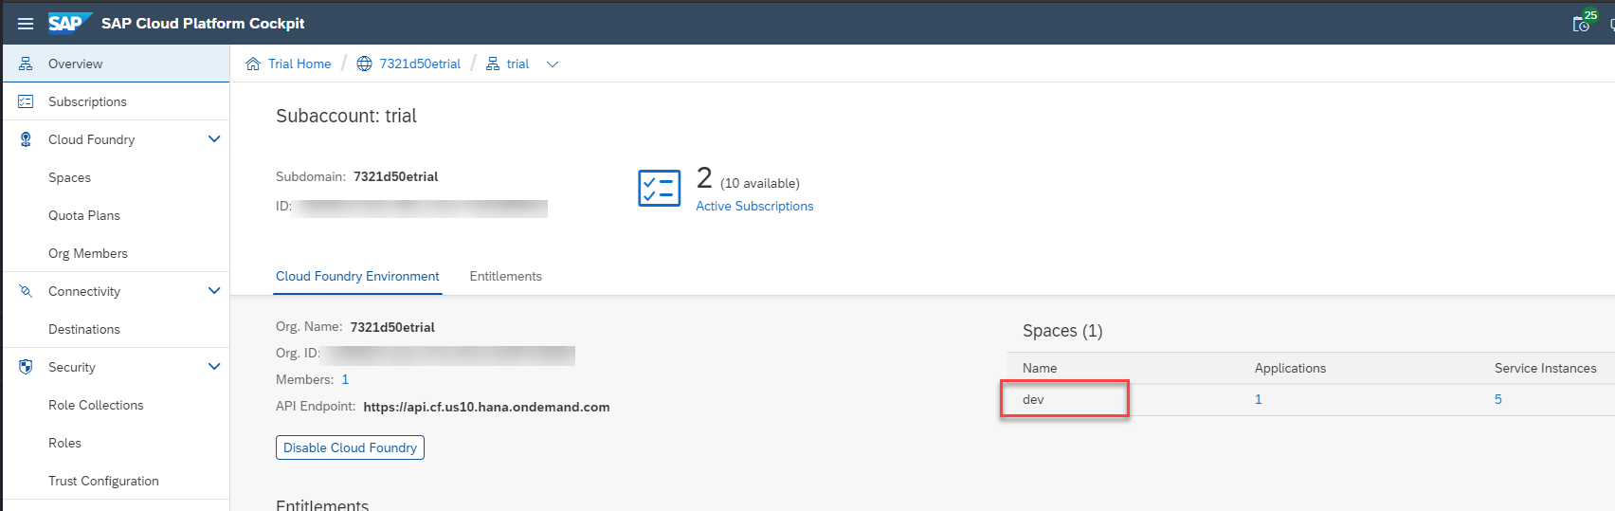
Task: Open the dev space
Action: coord(1033,399)
